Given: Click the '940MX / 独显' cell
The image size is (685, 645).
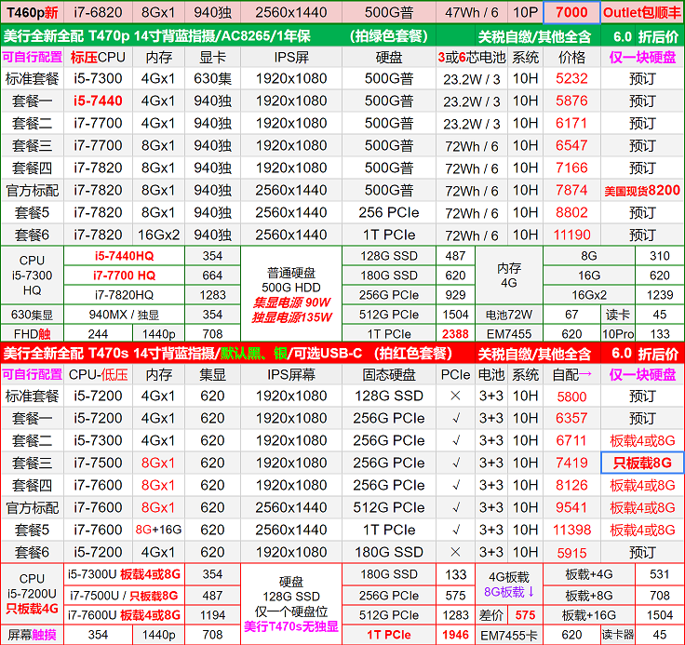Looking at the screenshot, I should coord(124,315).
